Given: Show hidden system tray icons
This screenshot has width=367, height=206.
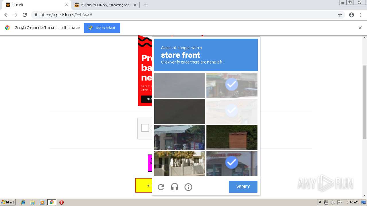Looking at the screenshot, I should tap(320, 202).
